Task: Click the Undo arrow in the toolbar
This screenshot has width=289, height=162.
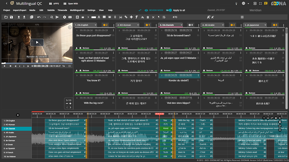Action: coord(39,17)
